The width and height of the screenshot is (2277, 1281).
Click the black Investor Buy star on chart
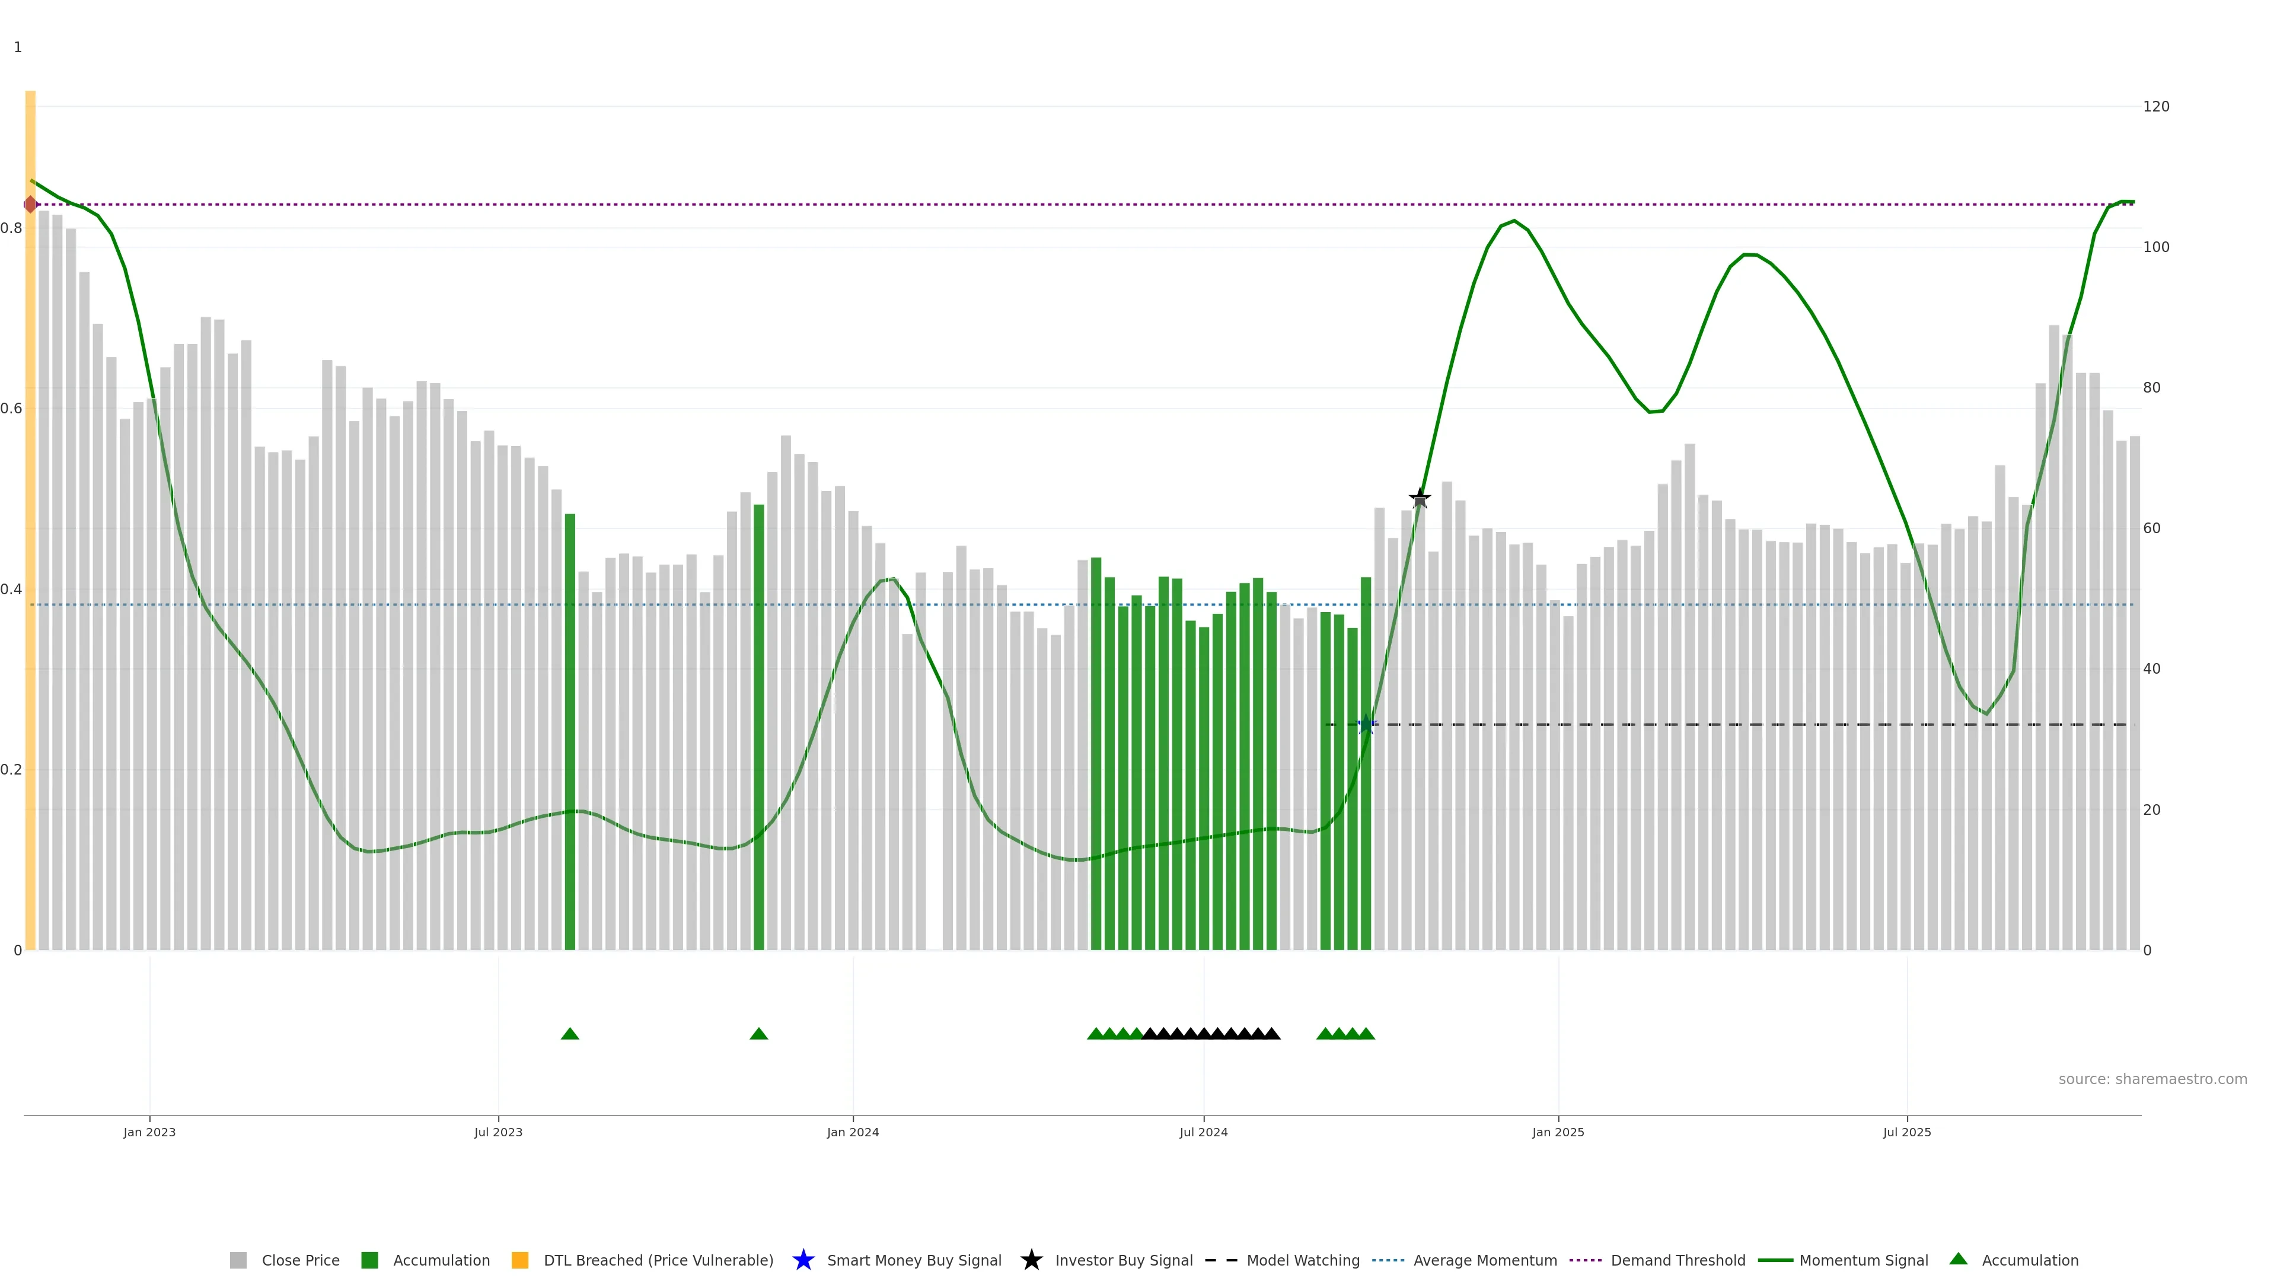tap(1420, 499)
